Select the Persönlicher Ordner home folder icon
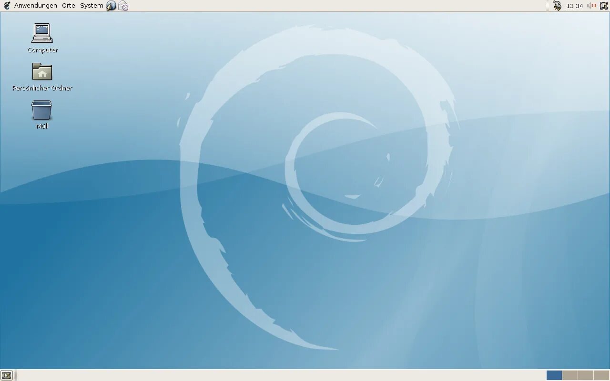Viewport: 610px width, 381px height. [42, 71]
